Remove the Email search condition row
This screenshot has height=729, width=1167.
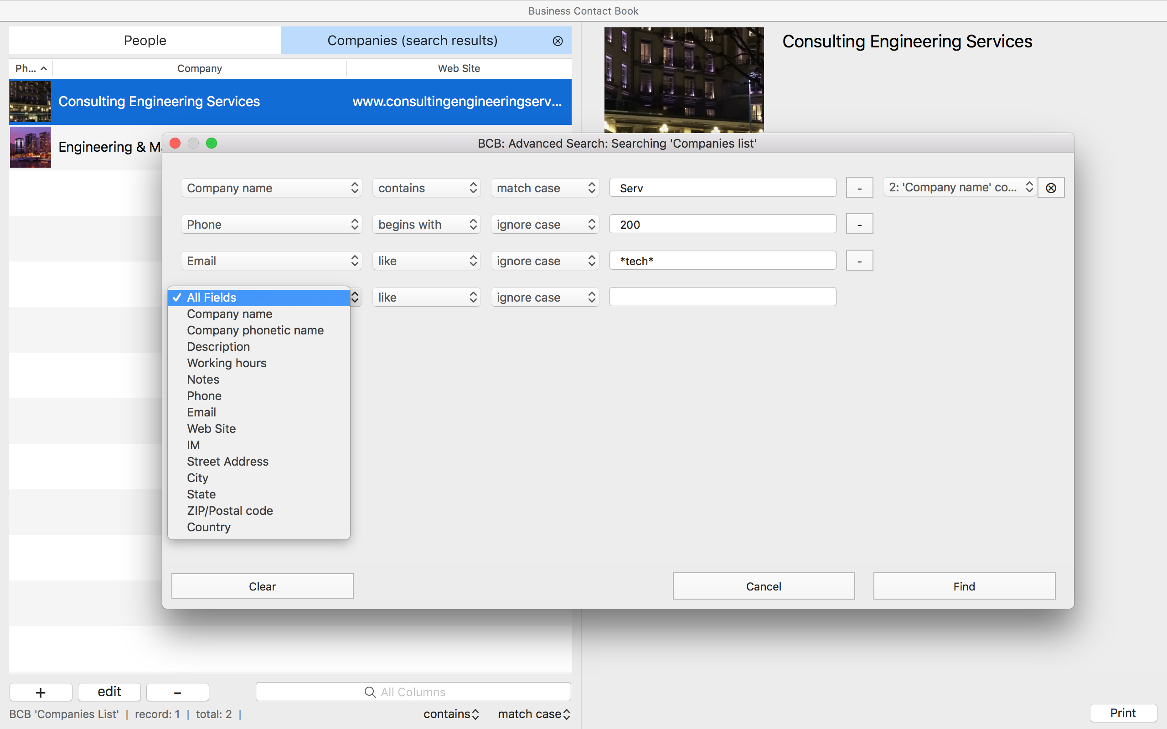click(859, 260)
